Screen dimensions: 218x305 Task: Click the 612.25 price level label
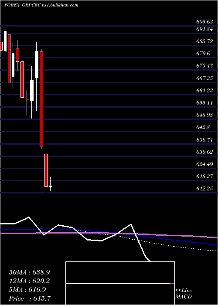click(204, 188)
